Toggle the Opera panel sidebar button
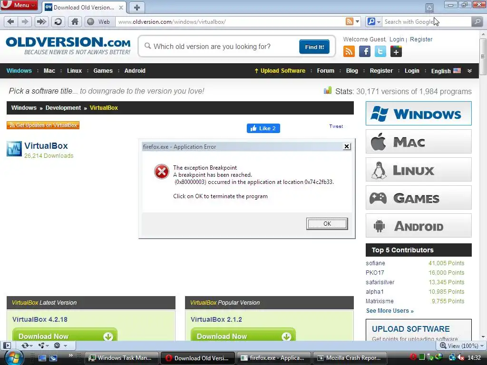 pyautogui.click(x=7, y=346)
